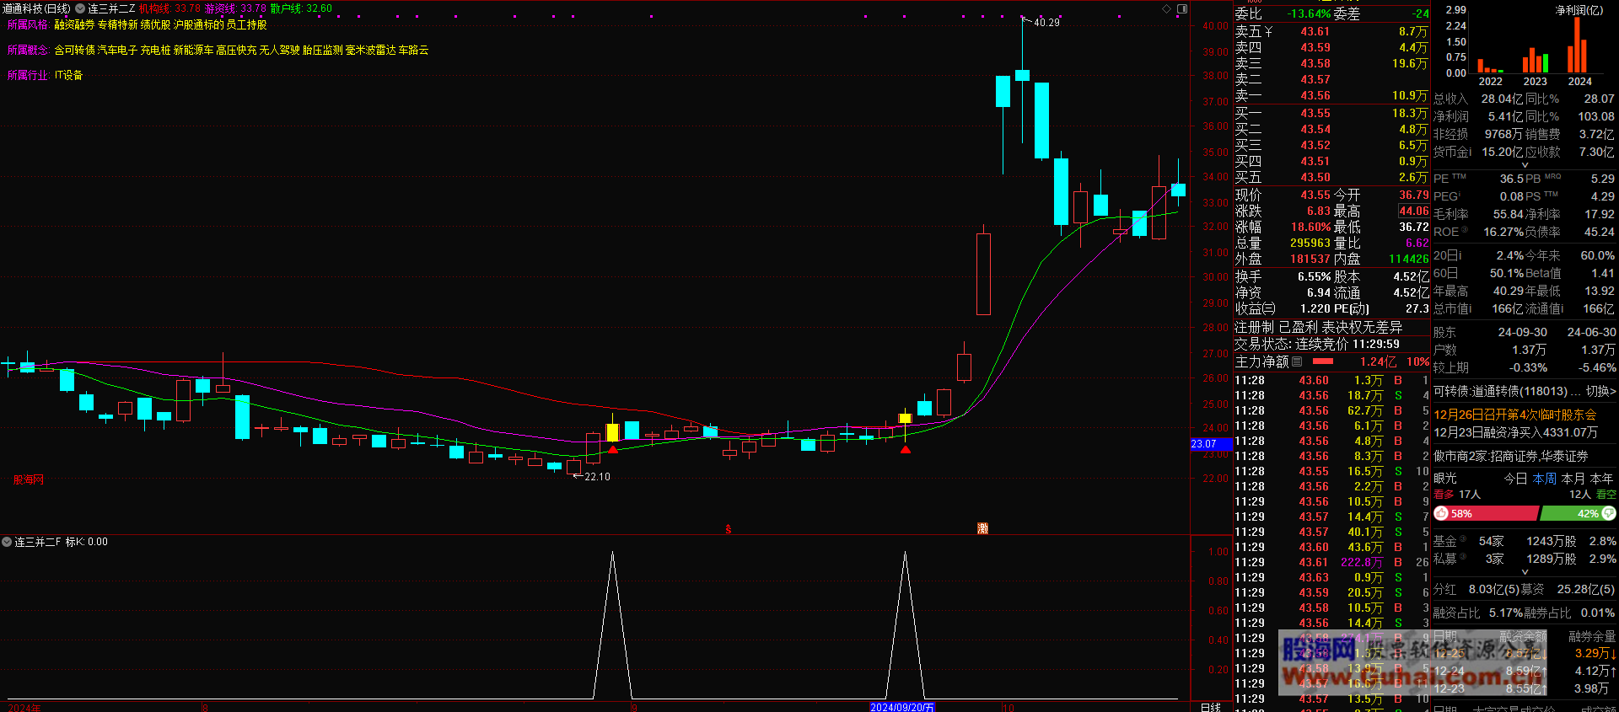Viewport: 1619px width, 712px height.
Task: Open the 主力净额 detail list icon
Action: 1297,361
